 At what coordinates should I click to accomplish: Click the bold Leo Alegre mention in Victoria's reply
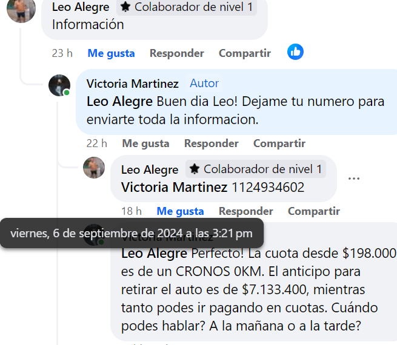(x=119, y=102)
